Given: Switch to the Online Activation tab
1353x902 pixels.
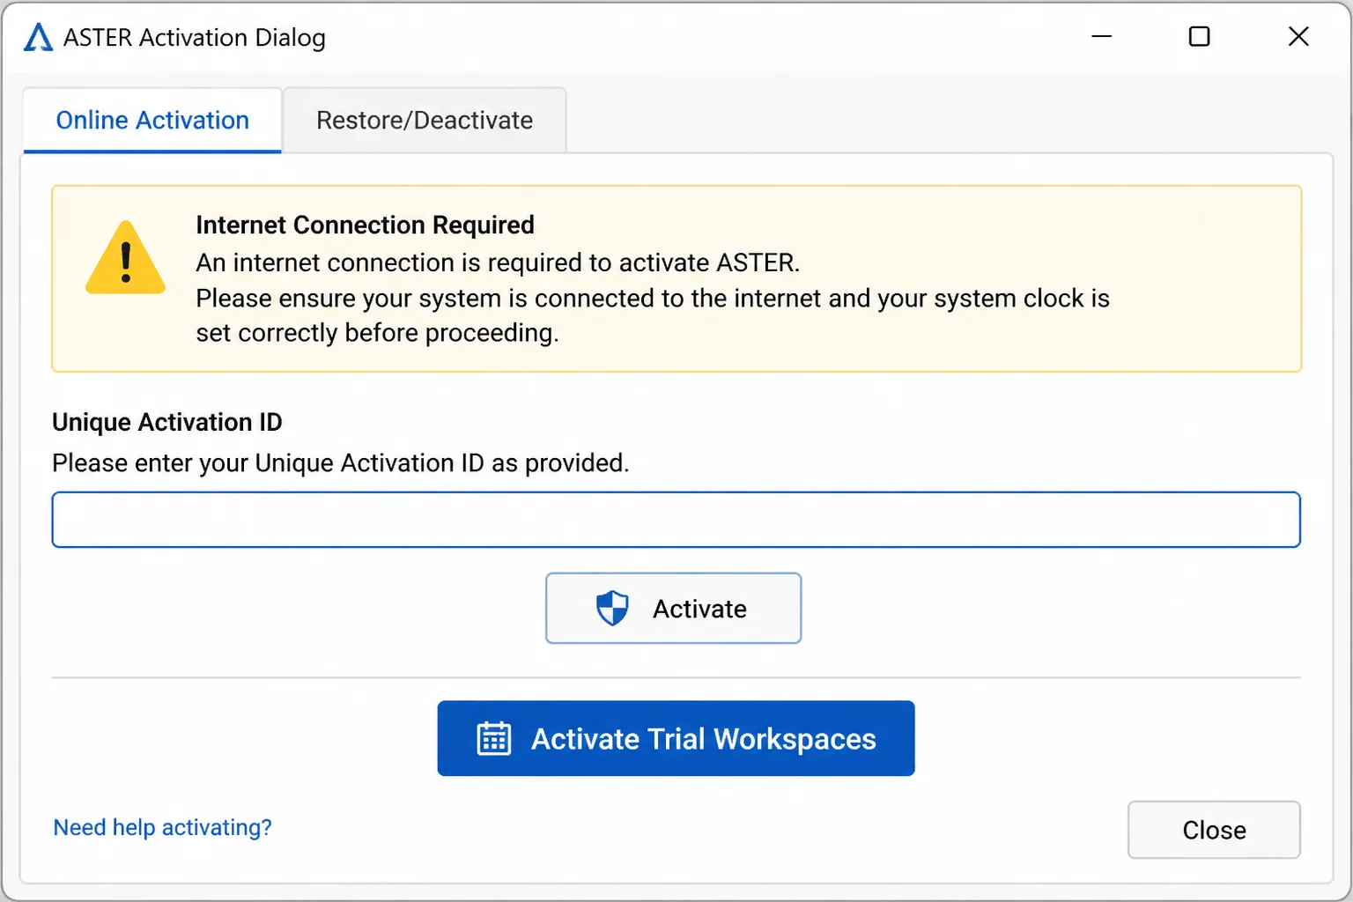Looking at the screenshot, I should click(x=152, y=120).
